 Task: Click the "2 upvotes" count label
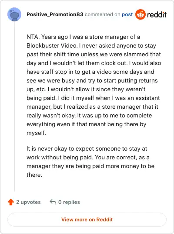click(x=28, y=202)
